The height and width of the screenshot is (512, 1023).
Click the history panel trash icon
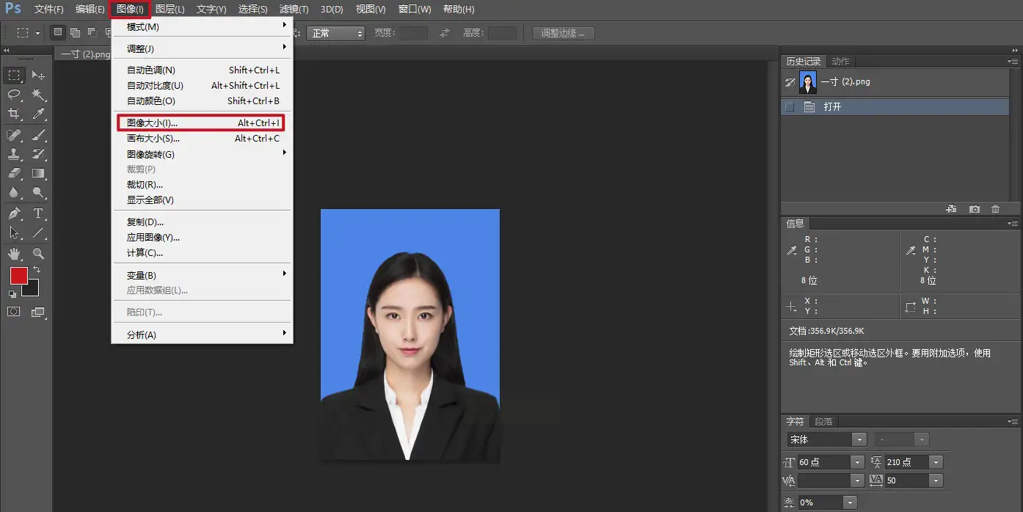click(x=996, y=209)
